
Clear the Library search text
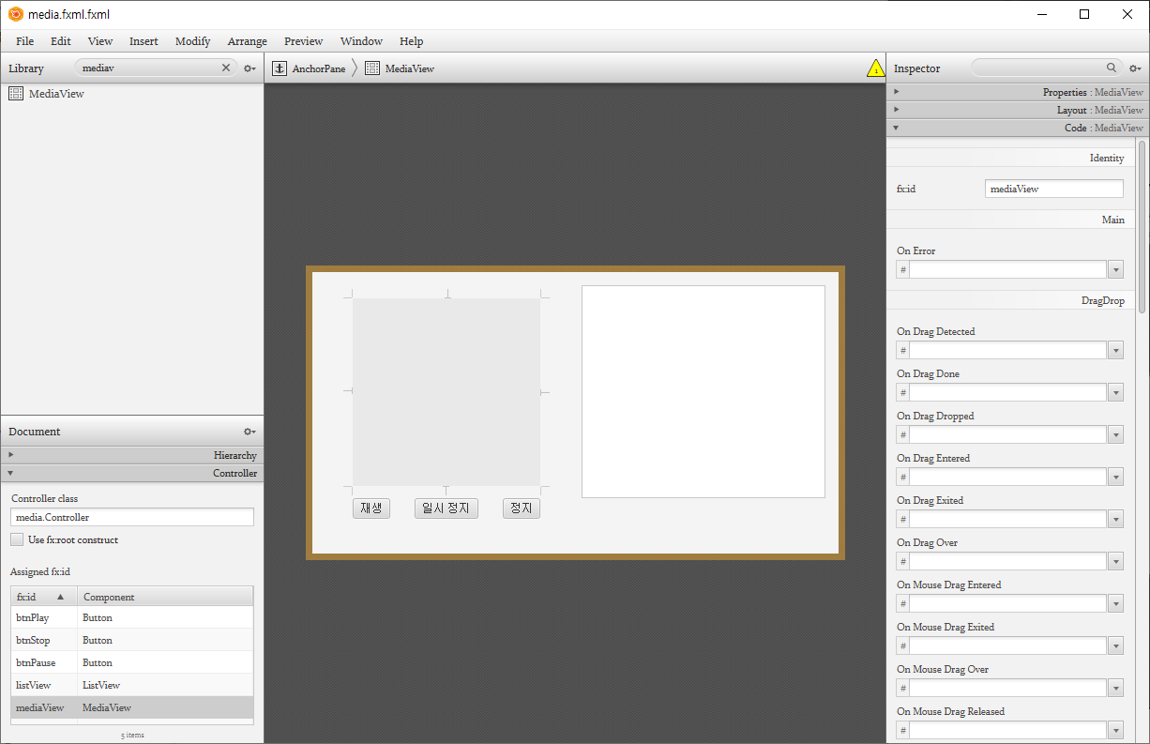(226, 68)
